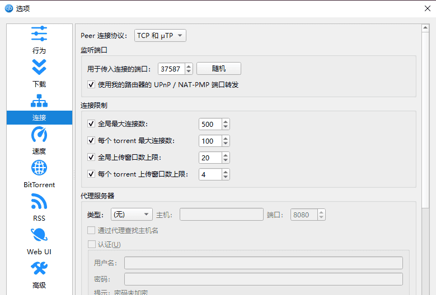Decrease the incoming port 37587 value
This screenshot has height=295, width=436.
(x=189, y=72)
